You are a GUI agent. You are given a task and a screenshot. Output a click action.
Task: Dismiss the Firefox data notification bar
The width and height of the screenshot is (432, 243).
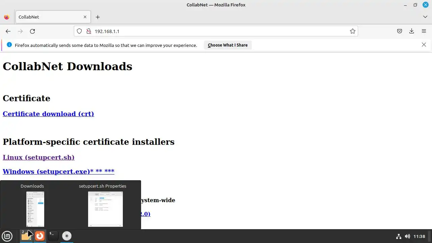(424, 45)
